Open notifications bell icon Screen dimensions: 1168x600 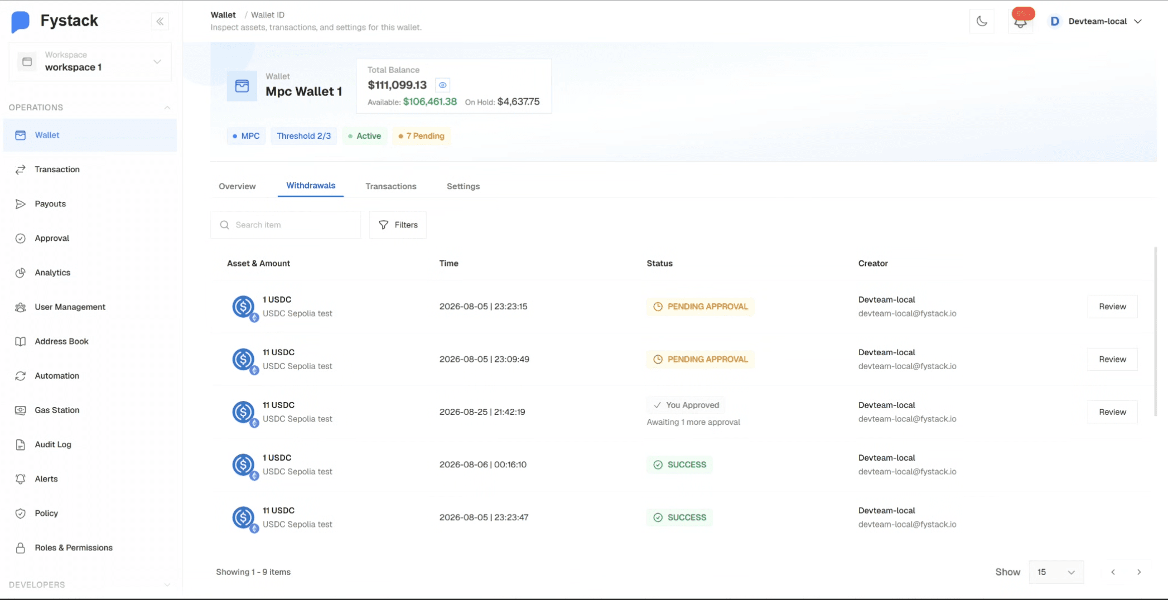[x=1021, y=21]
